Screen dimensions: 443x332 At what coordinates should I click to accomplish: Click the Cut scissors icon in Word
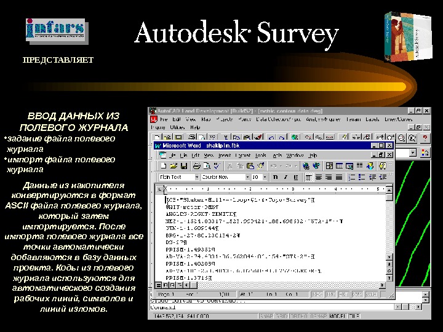click(x=229, y=166)
